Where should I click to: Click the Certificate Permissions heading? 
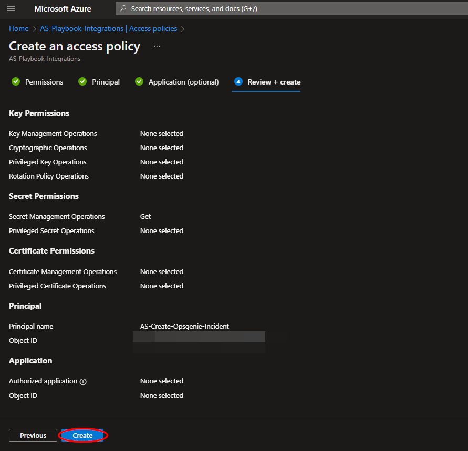tap(51, 251)
